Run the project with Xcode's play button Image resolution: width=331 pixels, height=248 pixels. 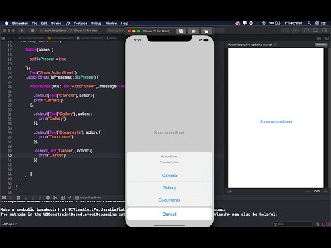tap(22, 30)
